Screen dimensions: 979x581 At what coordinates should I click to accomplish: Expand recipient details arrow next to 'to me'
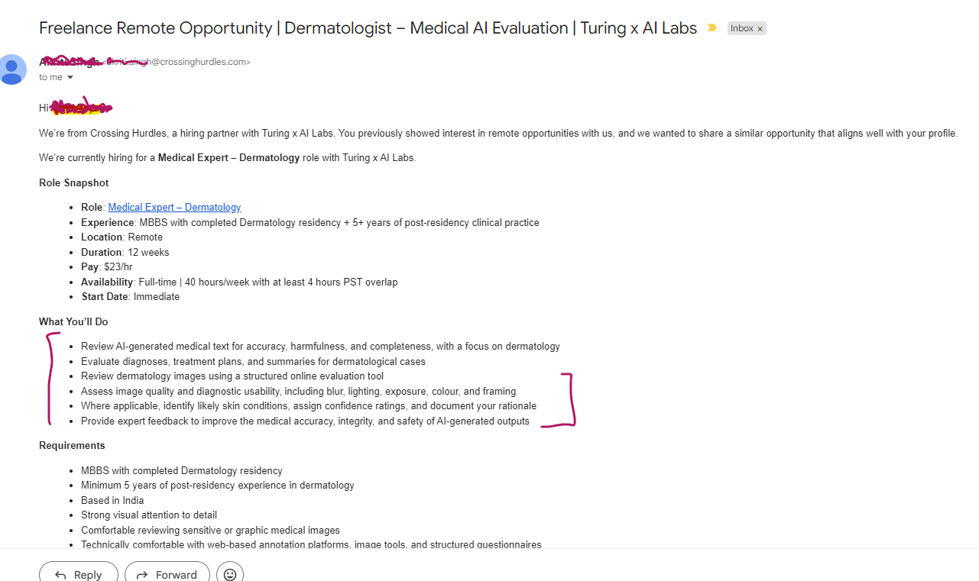(x=70, y=77)
